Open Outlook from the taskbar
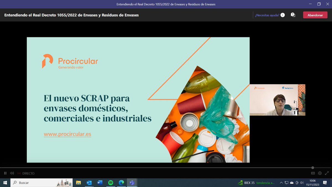332x187 pixels. (89, 183)
